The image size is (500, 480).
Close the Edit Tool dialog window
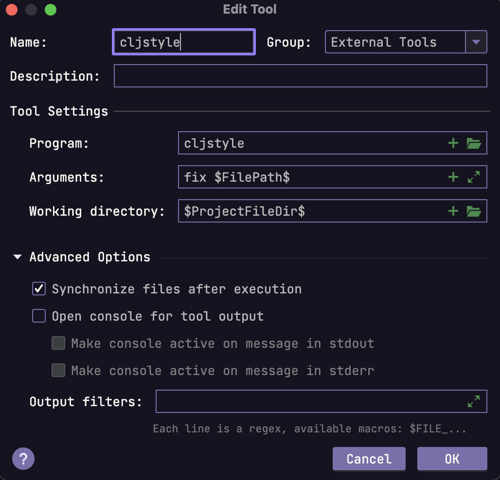[x=12, y=10]
